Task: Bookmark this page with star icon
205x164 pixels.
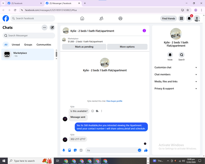Action: (x=188, y=10)
